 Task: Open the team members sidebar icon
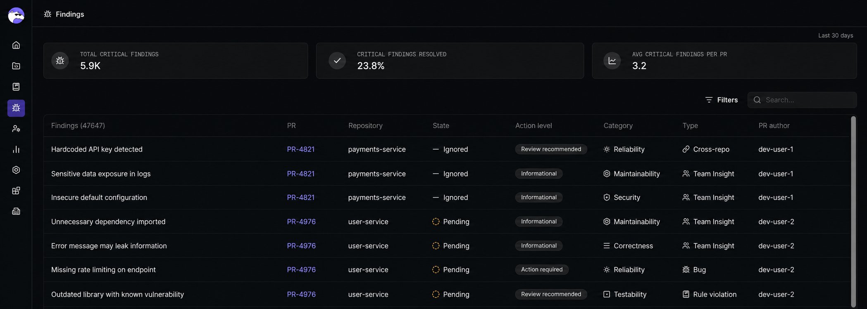pos(16,129)
